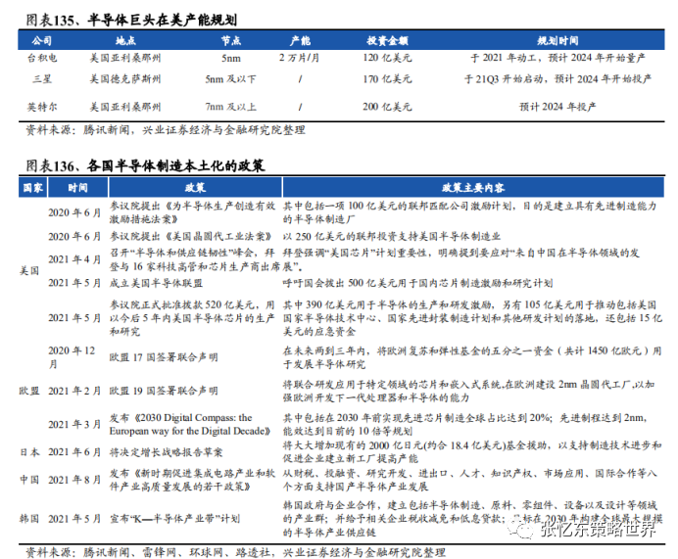This screenshot has width=678, height=559.
Task: Select the '韩国' country cell
Action: pos(29,519)
